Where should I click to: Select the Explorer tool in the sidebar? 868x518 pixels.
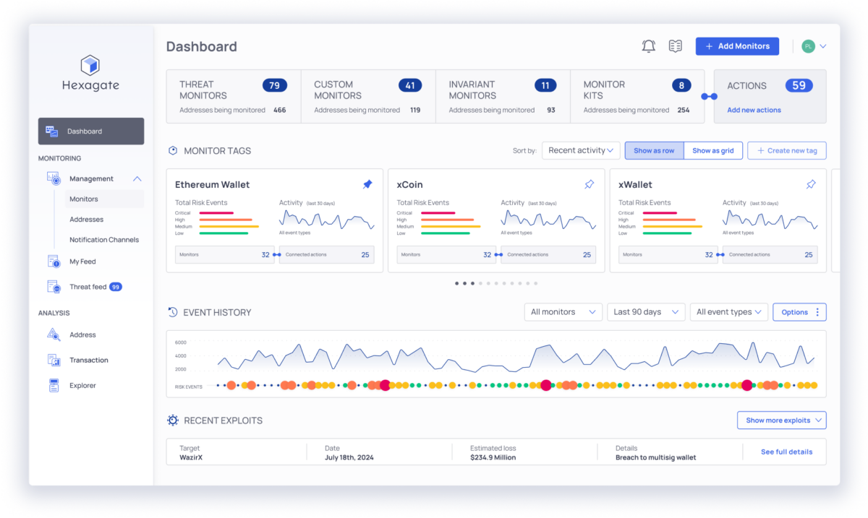[x=82, y=385]
